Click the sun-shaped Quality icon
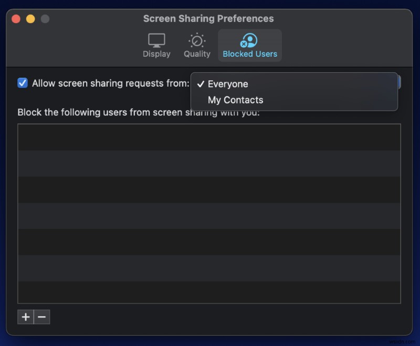Viewport: 420px width, 346px height. pos(196,41)
